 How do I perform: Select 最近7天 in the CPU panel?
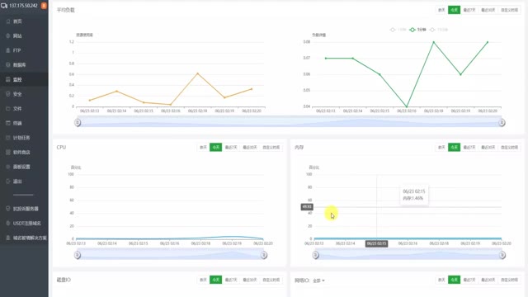(231, 148)
